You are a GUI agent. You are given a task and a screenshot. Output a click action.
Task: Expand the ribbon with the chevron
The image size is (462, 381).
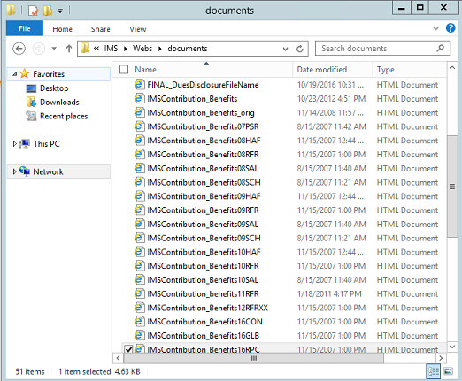tap(435, 28)
